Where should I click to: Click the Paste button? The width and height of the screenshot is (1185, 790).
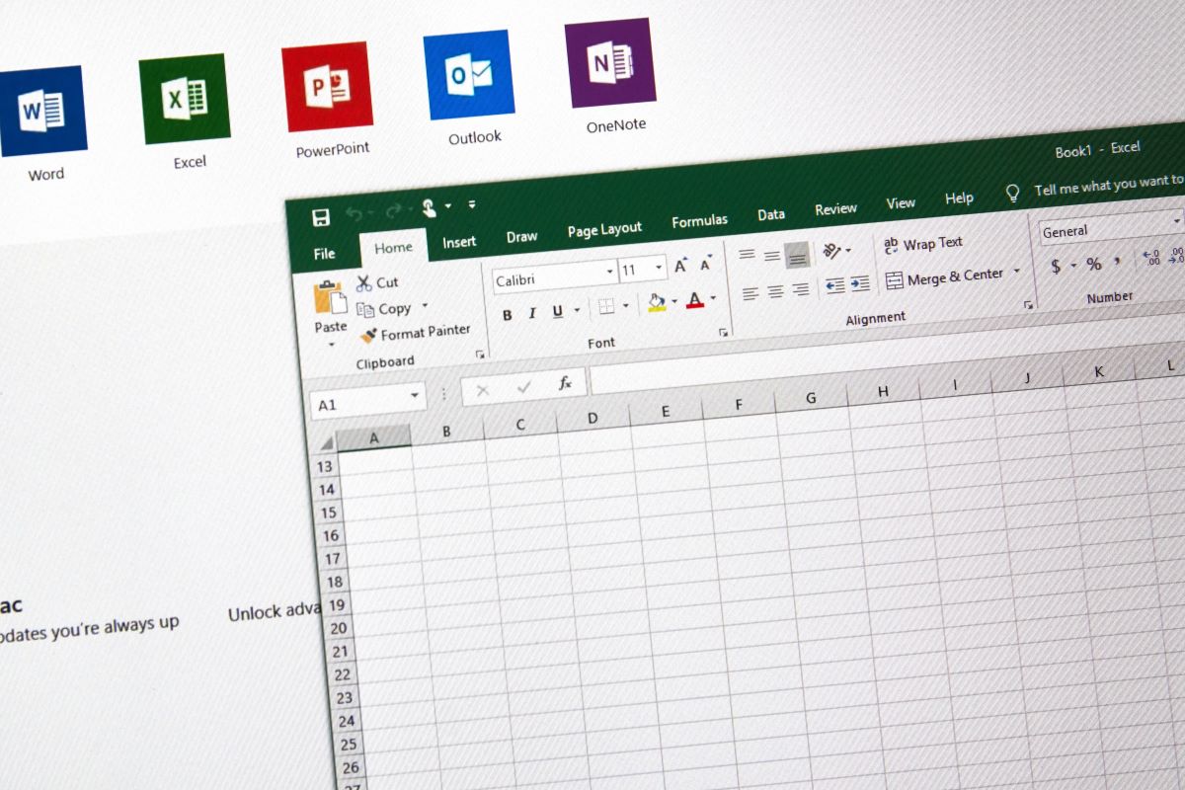pos(330,310)
